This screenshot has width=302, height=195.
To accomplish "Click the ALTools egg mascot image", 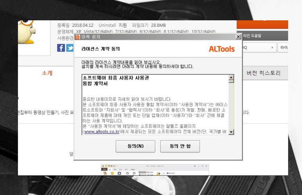I will click(27, 32).
